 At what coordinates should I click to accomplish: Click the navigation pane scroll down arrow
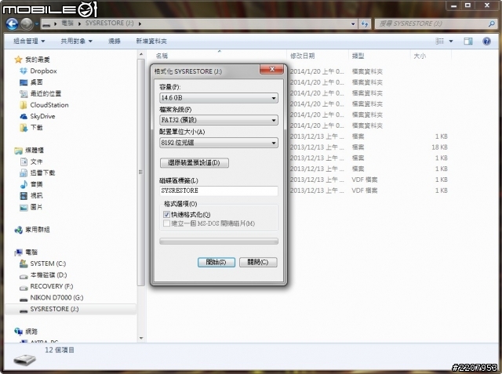pos(141,338)
